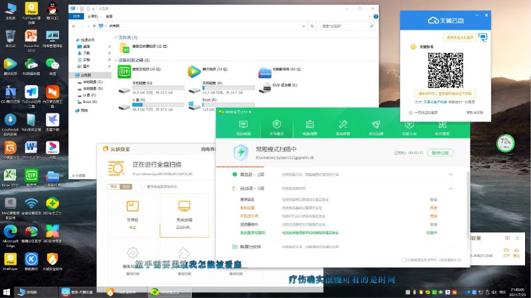The width and height of the screenshot is (531, 298).
Task: Click the Explorer refresh button
Action: [x=312, y=26]
